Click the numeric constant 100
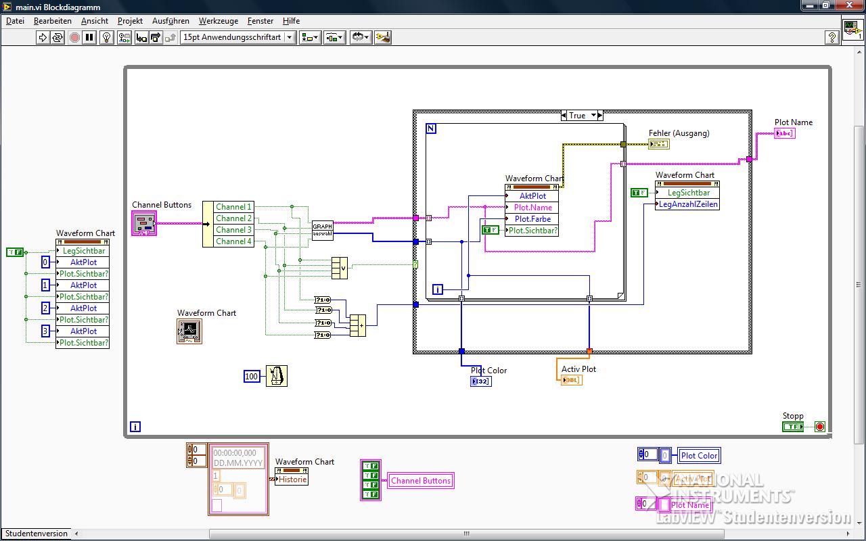866x541 pixels. (252, 376)
